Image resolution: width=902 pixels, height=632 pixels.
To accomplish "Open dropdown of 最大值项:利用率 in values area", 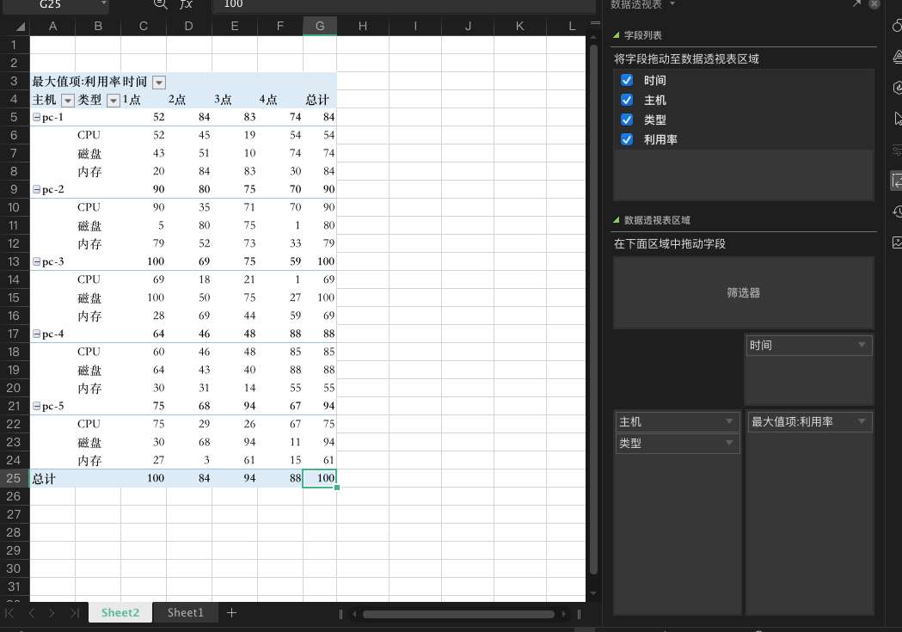I will 862,421.
